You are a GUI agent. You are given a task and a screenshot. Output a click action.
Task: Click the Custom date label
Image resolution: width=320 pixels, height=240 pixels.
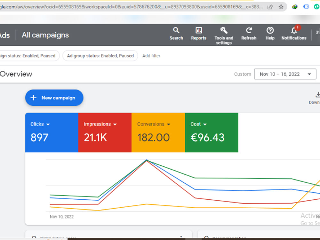pos(243,74)
